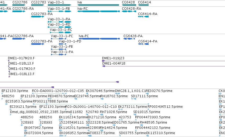The image size is (225, 137).
Task: Click EST EK273211.5prime
Action: click(132, 107)
